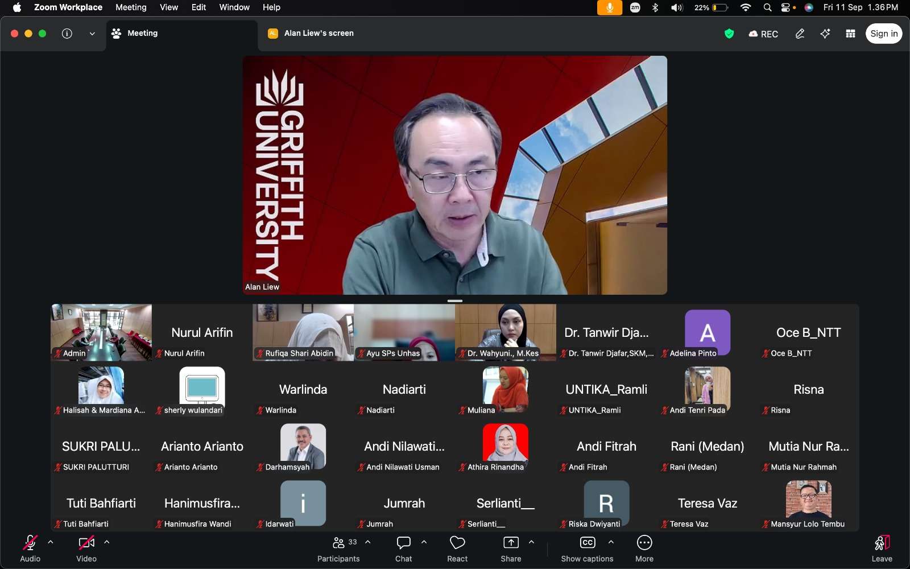Open the React emoji menu
This screenshot has width=910, height=569.
point(457,543)
